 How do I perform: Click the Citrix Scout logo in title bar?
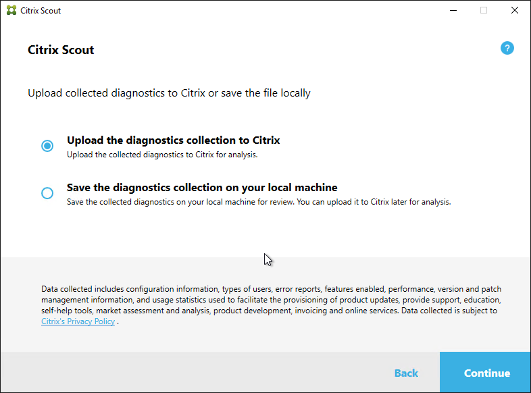(x=11, y=10)
